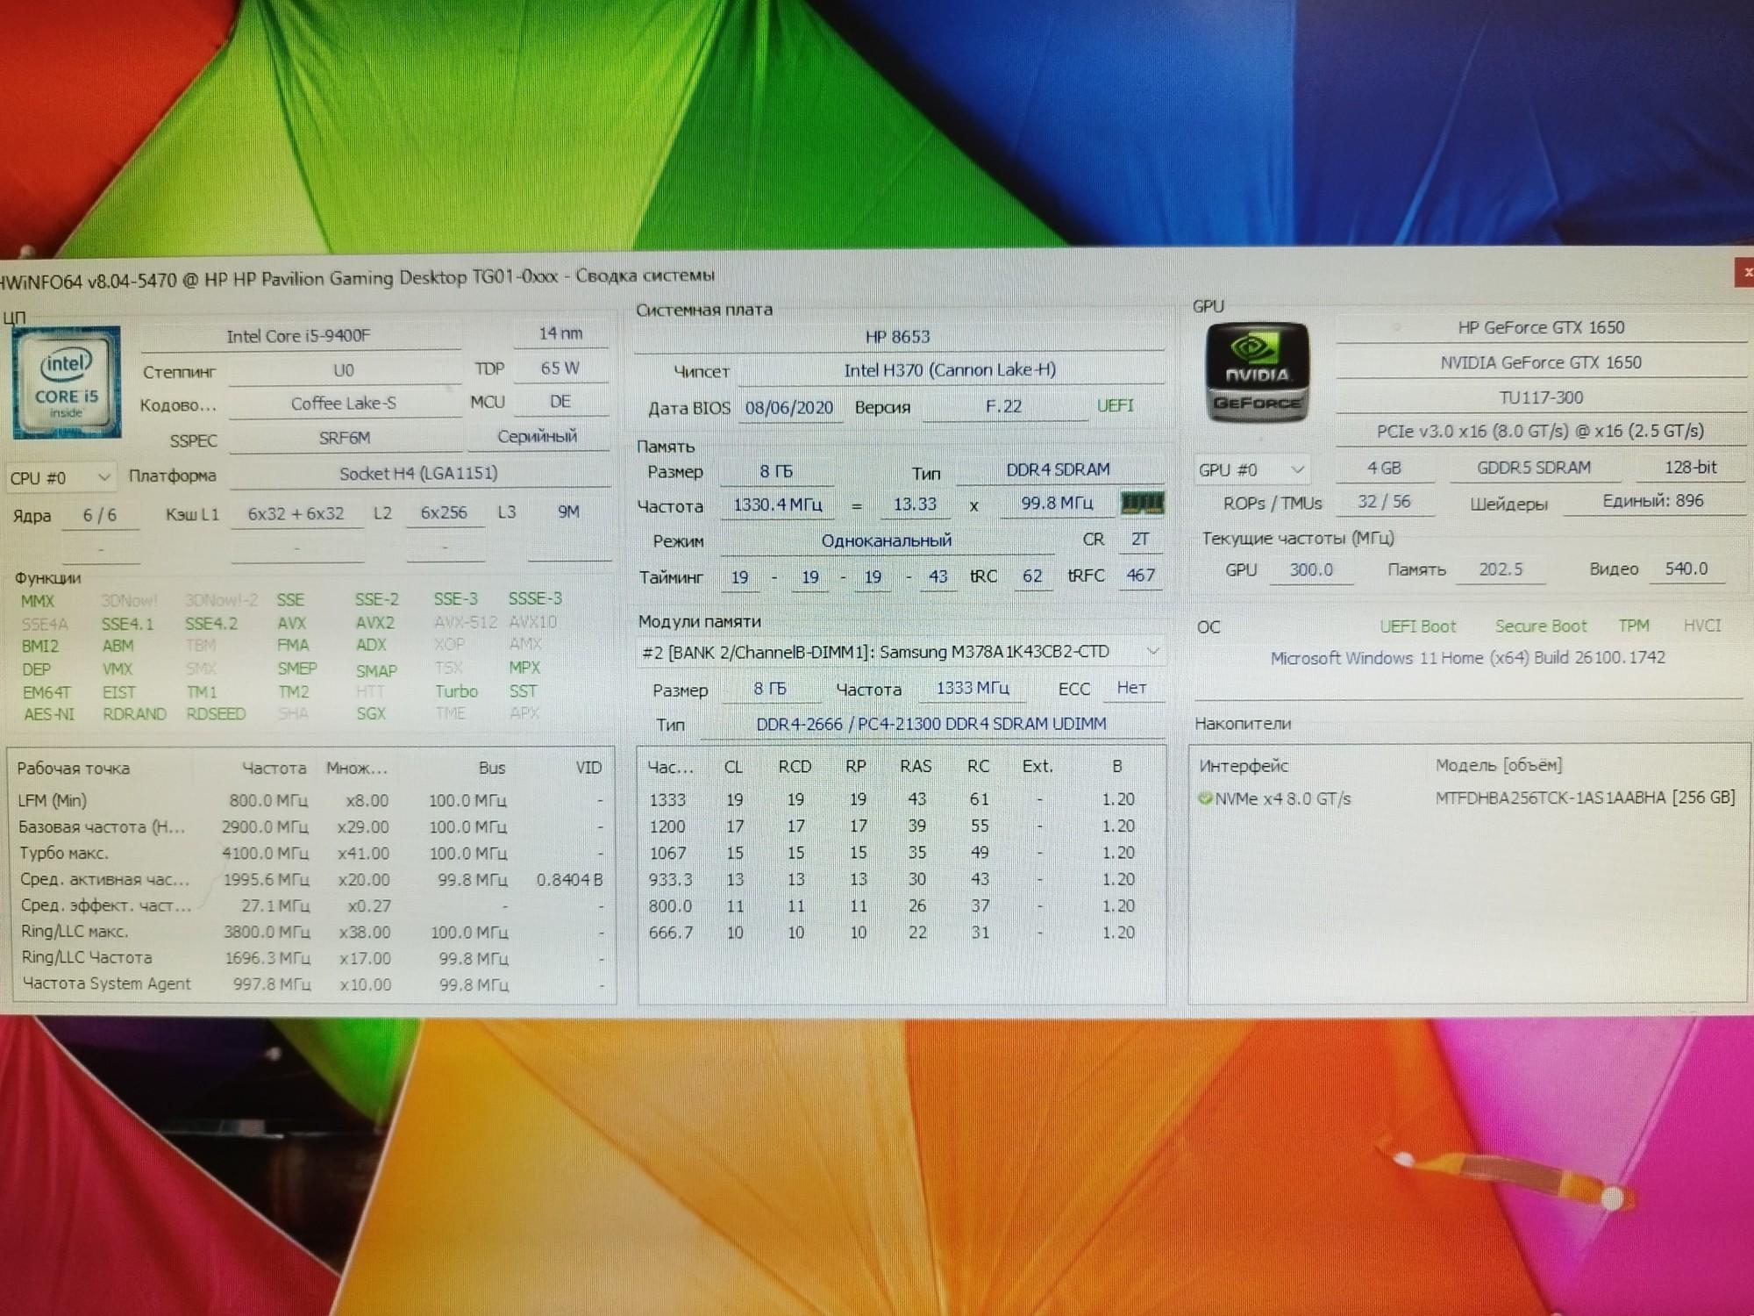1754x1316 pixels.
Task: Click the Microsoft Windows 11 Home build text
Action: (x=1468, y=658)
